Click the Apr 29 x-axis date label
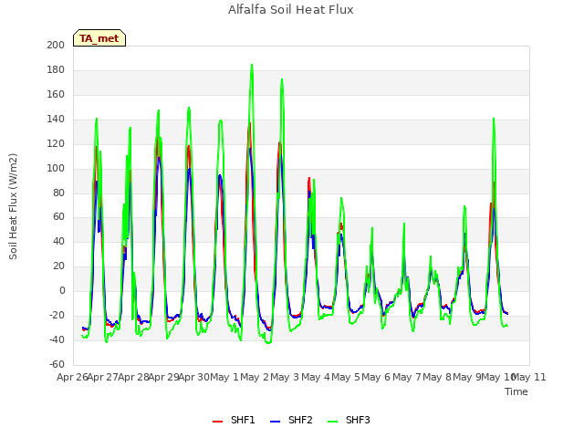This screenshot has width=584, height=438. point(164,377)
